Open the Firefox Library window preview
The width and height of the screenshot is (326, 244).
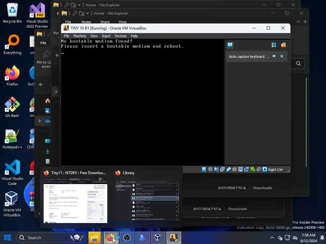pos(147,197)
